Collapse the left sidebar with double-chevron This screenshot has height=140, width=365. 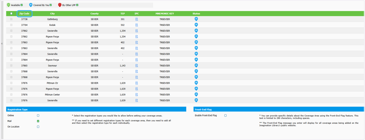[x=2, y=44]
